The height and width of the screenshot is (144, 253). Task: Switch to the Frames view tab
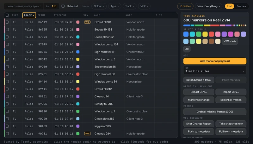(241, 6)
